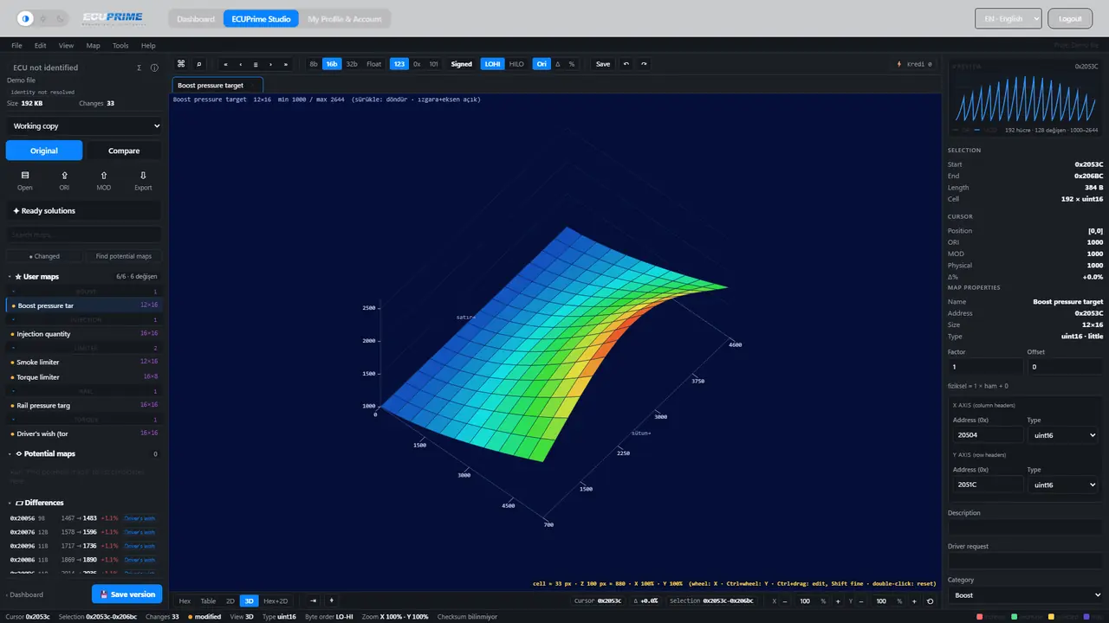Image resolution: width=1109 pixels, height=623 pixels.
Task: Click the list icon between navigation arrows
Action: point(256,64)
